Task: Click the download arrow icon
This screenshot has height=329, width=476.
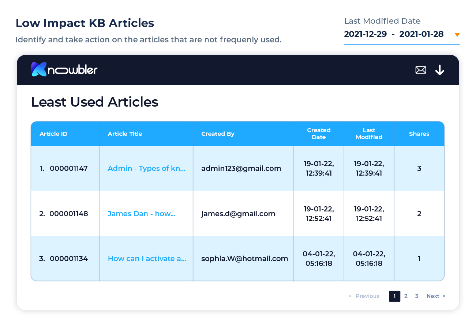Action: pyautogui.click(x=440, y=70)
